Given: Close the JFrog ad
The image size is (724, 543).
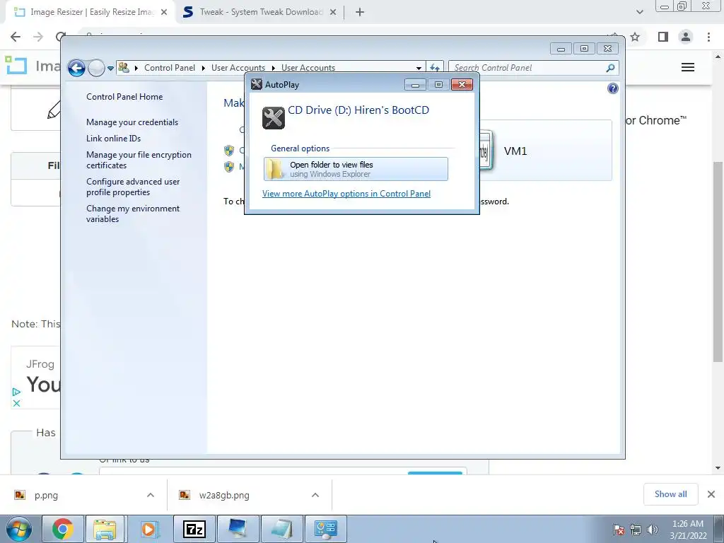Looking at the screenshot, I should [16, 403].
